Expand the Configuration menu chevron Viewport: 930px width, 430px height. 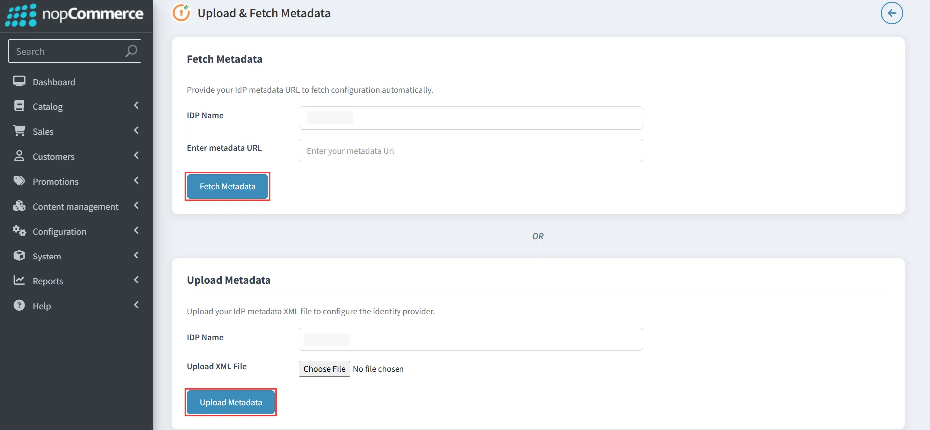tap(136, 230)
